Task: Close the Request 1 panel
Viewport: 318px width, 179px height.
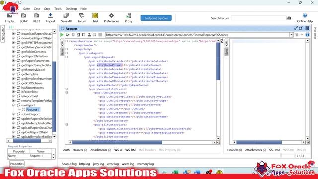Action: (307, 28)
